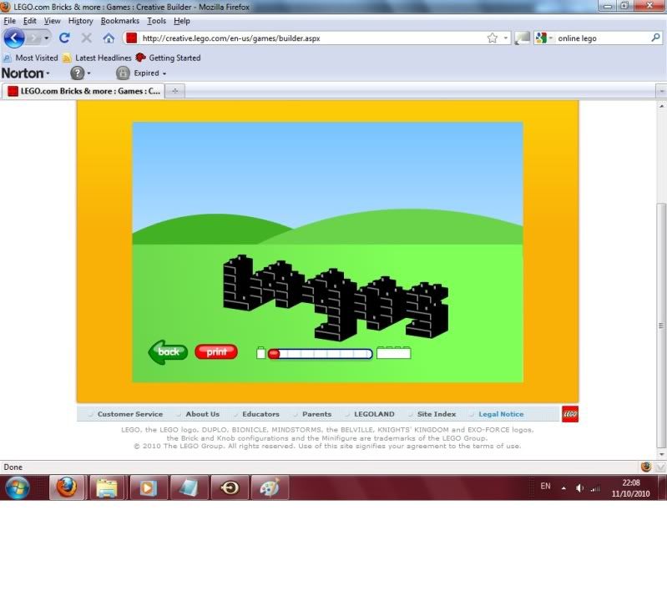Image resolution: width=667 pixels, height=606 pixels.
Task: Click the large white brick icon right of slider
Action: click(393, 352)
